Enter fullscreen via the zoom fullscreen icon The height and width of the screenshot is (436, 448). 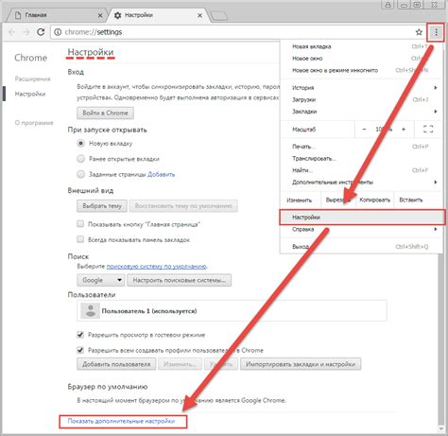(428, 130)
